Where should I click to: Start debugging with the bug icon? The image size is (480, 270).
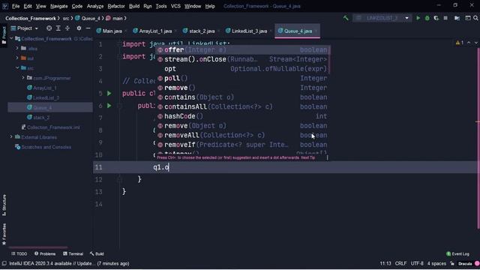click(x=427, y=18)
